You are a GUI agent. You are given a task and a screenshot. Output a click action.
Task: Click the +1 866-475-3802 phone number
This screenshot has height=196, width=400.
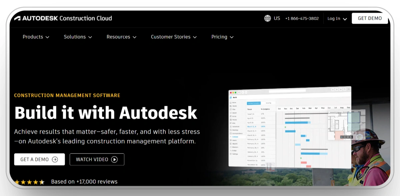302,19
